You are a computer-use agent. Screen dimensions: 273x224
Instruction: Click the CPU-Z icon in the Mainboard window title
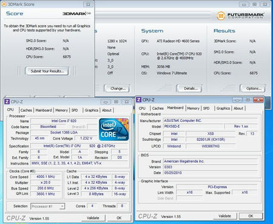pos(139,100)
